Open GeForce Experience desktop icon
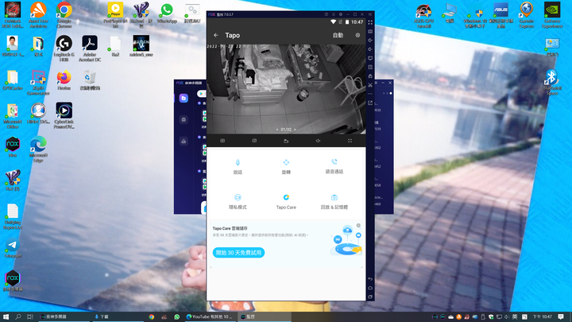The image size is (572, 322). coord(552,14)
